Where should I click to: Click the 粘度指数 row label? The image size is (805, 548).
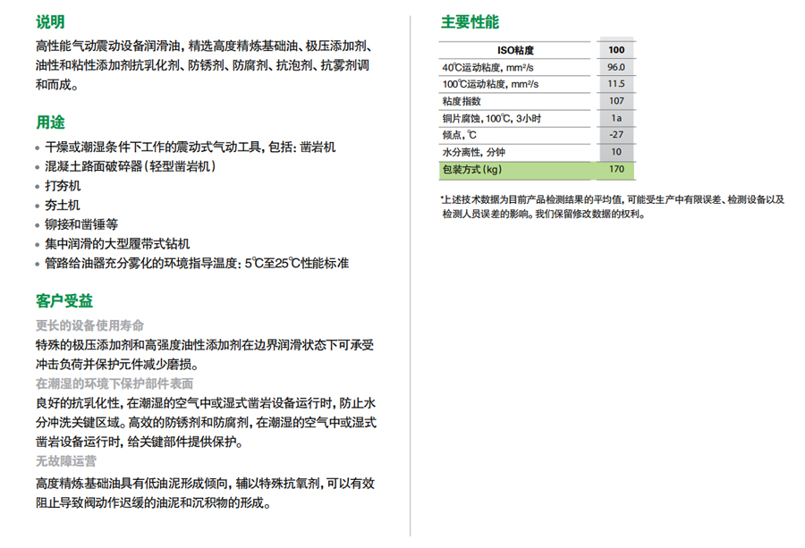point(462,101)
